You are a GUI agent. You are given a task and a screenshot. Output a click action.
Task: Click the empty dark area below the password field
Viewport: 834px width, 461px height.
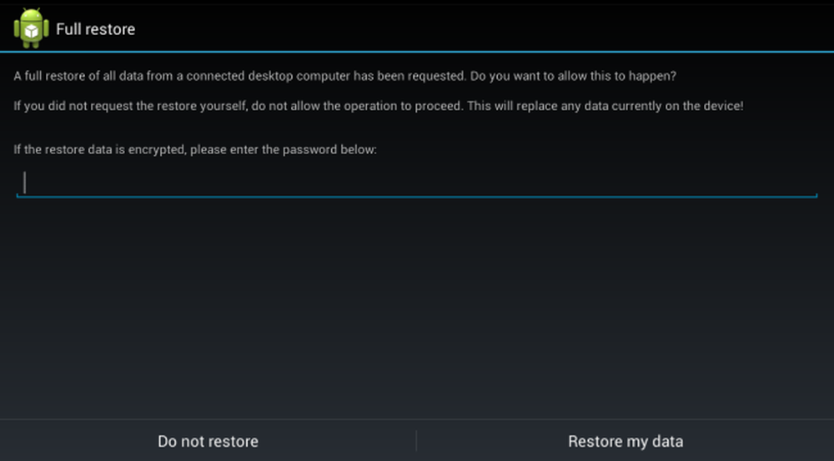(x=417, y=308)
